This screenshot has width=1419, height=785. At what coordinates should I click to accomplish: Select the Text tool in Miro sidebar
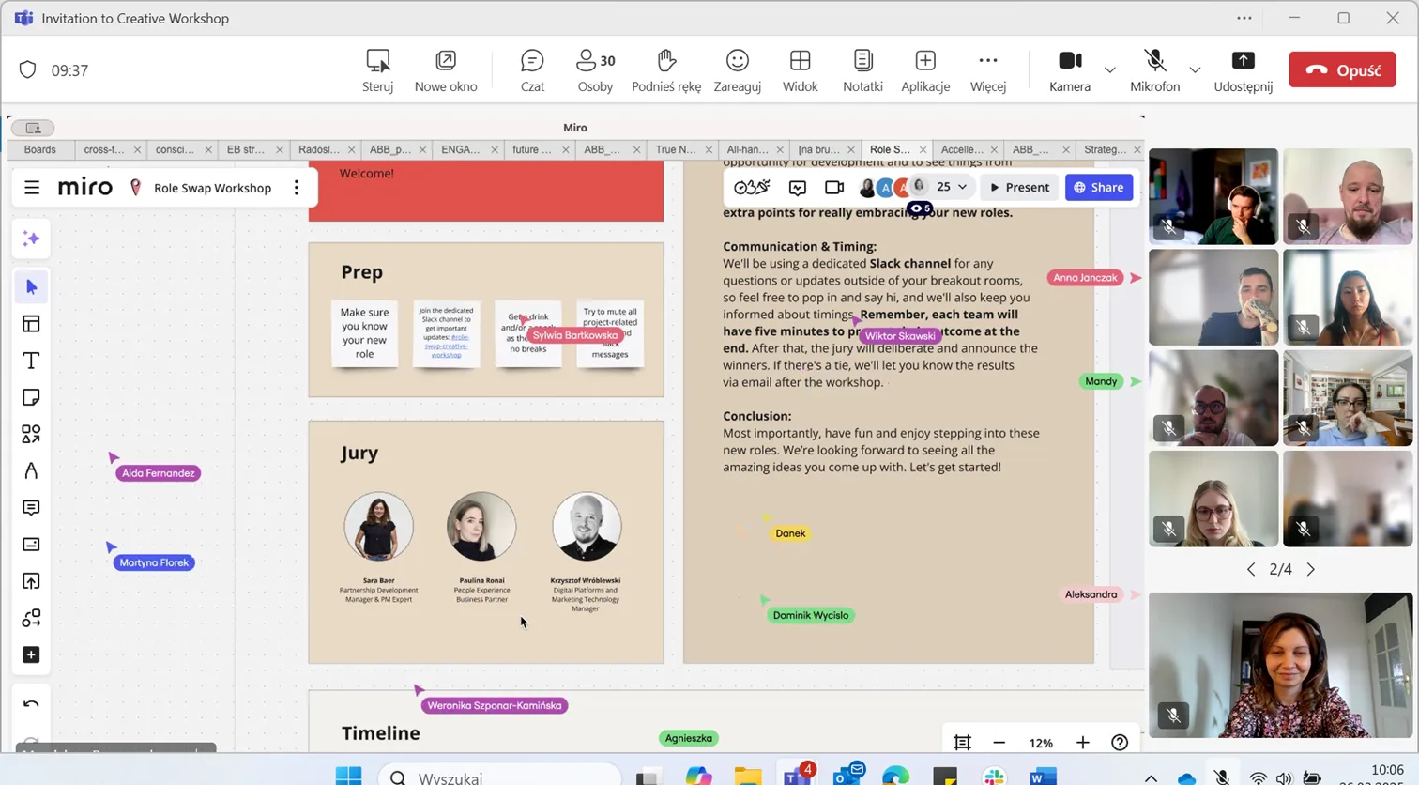(x=31, y=362)
